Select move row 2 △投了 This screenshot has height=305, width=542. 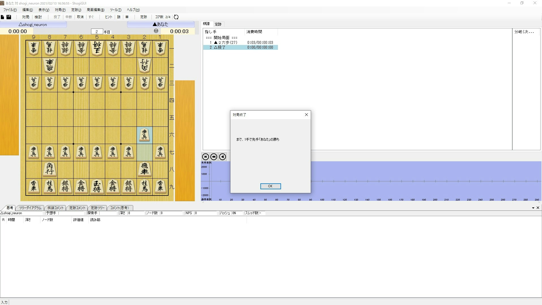click(x=240, y=47)
